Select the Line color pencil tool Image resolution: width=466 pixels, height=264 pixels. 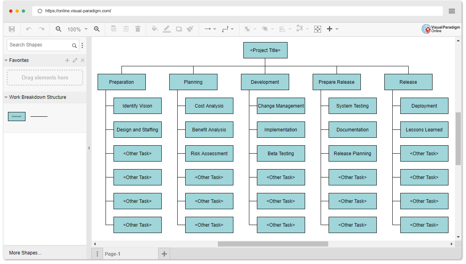point(167,29)
